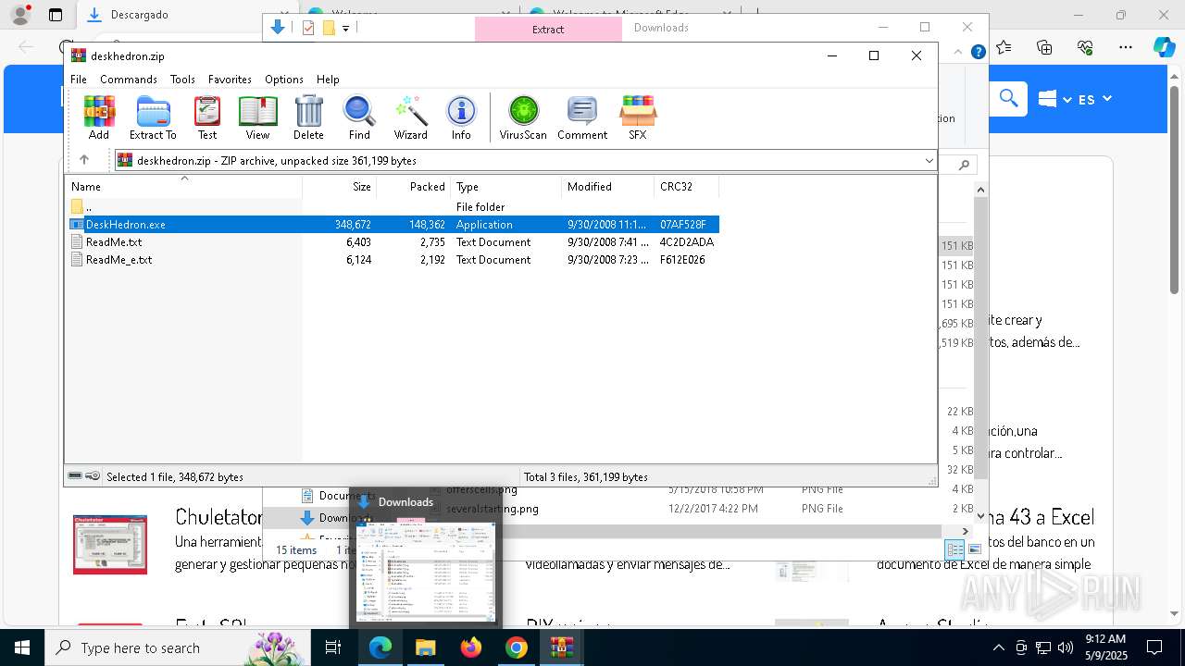Open the Help menu

328,80
